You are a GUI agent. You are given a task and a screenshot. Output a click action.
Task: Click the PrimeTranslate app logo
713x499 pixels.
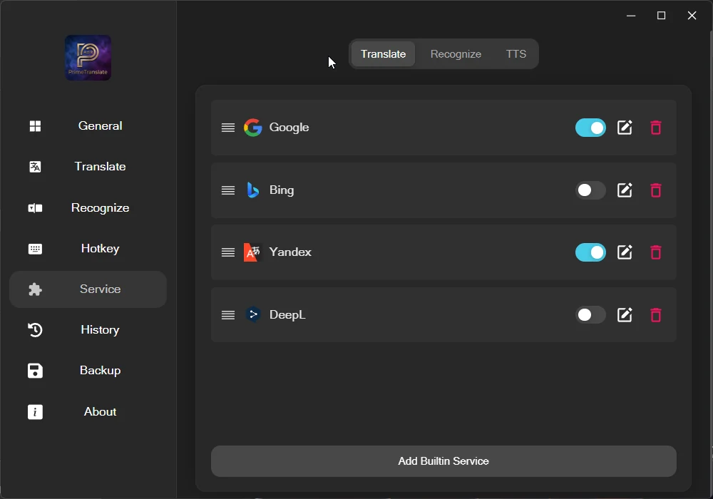pos(88,58)
